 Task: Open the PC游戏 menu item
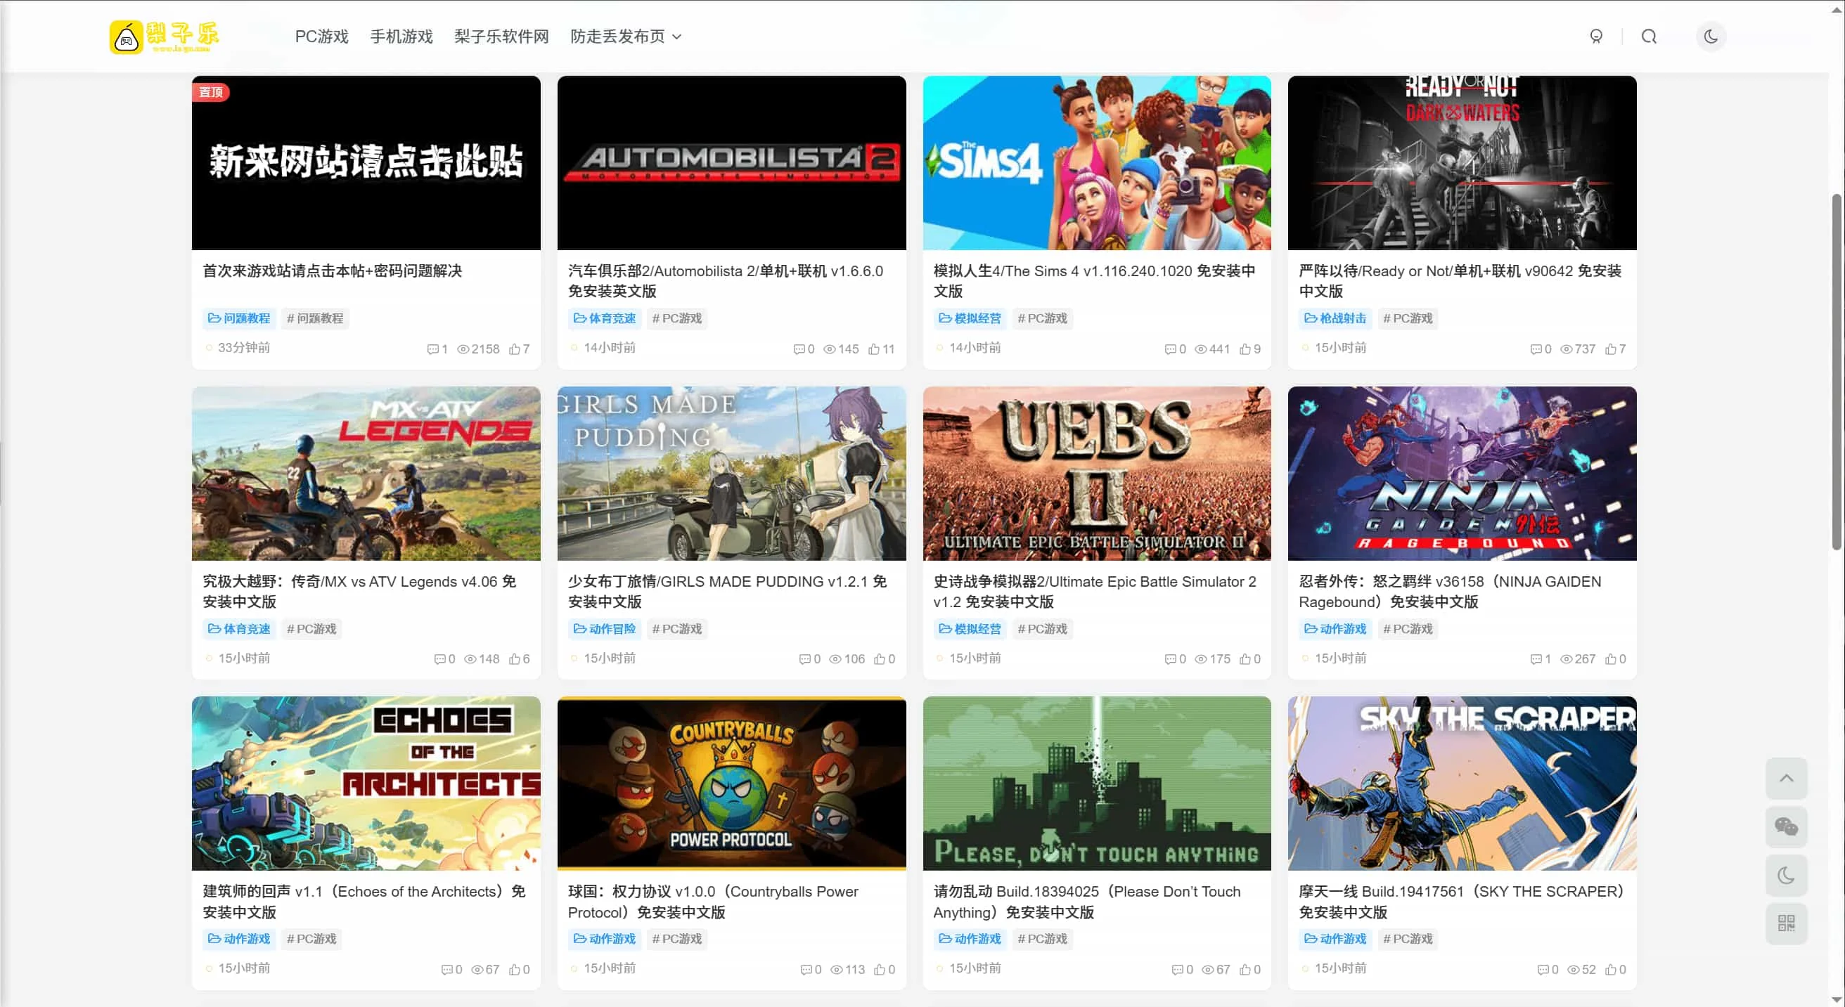point(321,37)
